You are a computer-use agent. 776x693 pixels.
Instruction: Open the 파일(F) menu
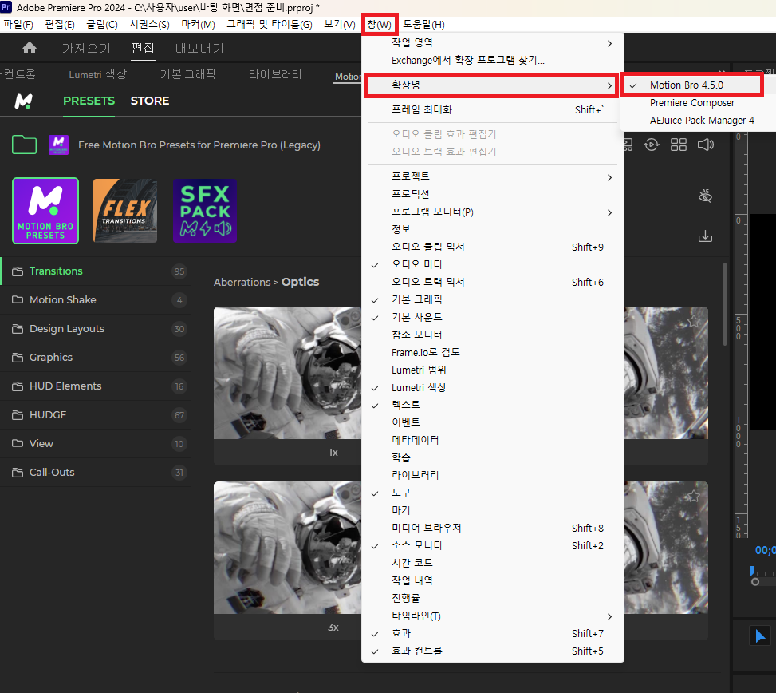coord(18,24)
